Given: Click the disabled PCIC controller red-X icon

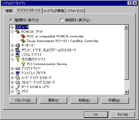Looking at the screenshot, I should click(23, 36).
